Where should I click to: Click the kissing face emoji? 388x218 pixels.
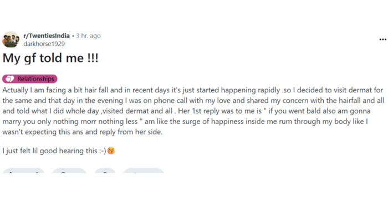tap(111, 150)
